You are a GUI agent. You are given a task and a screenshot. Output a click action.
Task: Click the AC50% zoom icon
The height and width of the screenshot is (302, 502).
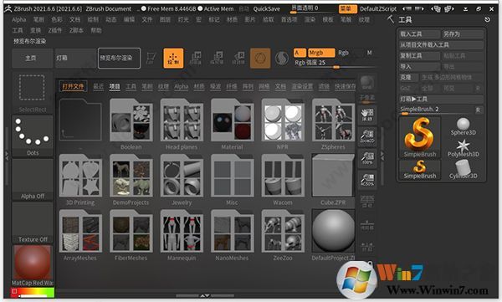click(367, 180)
